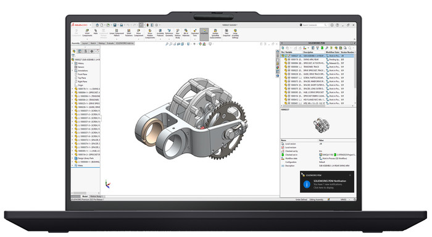Launch Smart Fasteners
Image resolution: width=432 pixels, height=237 pixels.
pyautogui.click(x=128, y=33)
